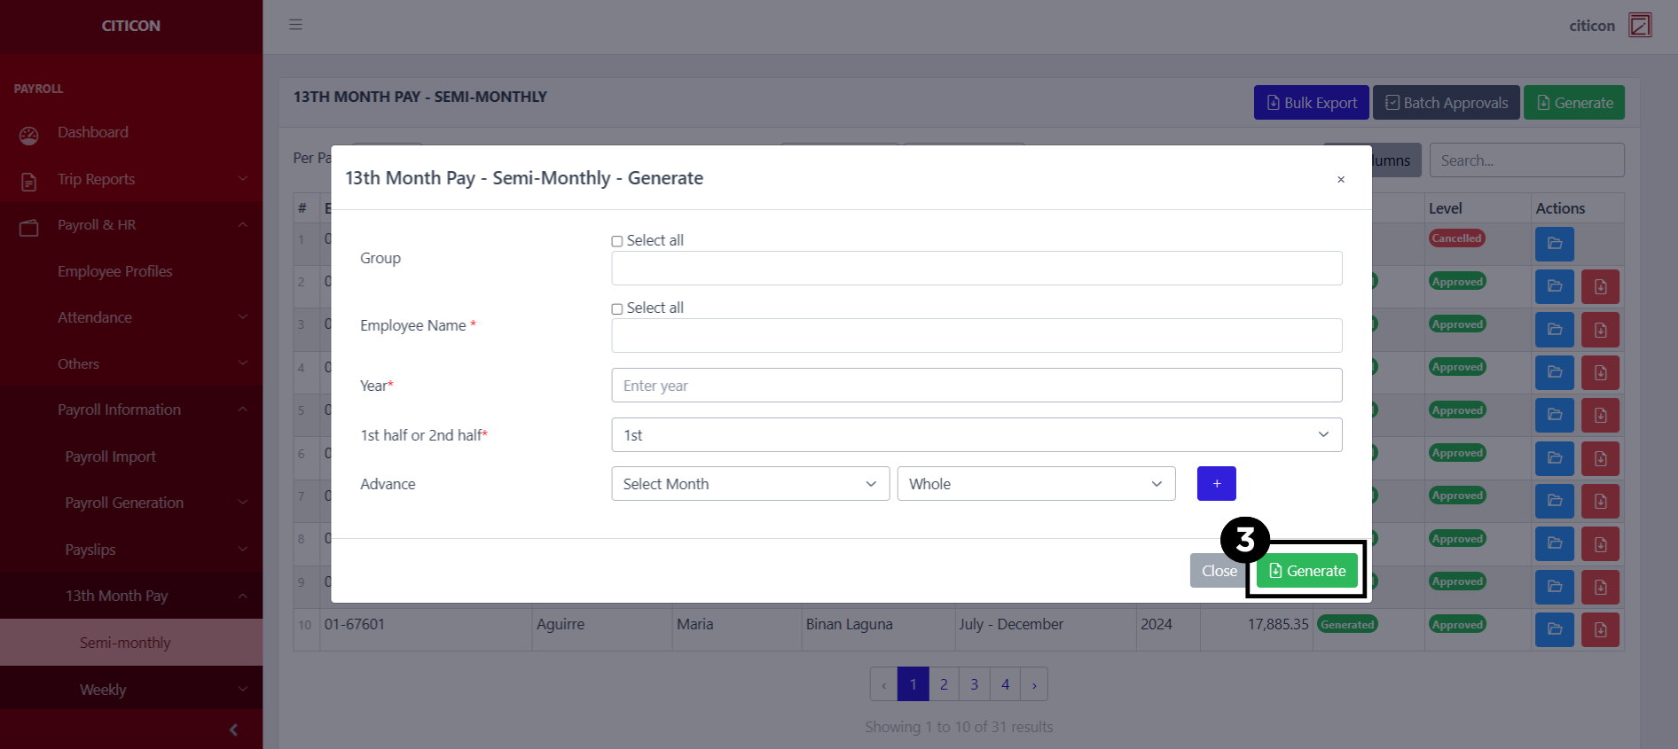Go to next page with the arrow
Viewport: 1678px width, 749px height.
pyautogui.click(x=1034, y=684)
